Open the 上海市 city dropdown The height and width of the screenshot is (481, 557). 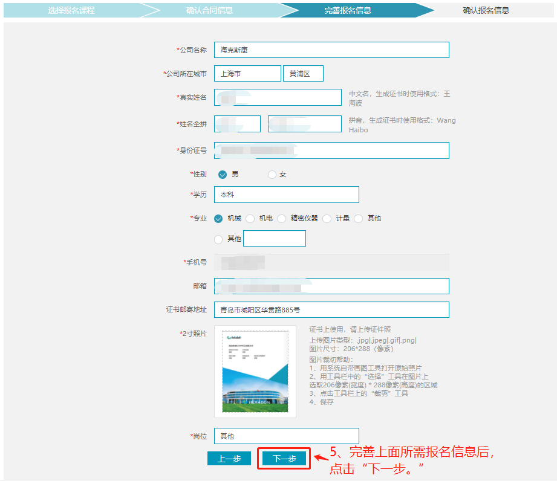[247, 74]
